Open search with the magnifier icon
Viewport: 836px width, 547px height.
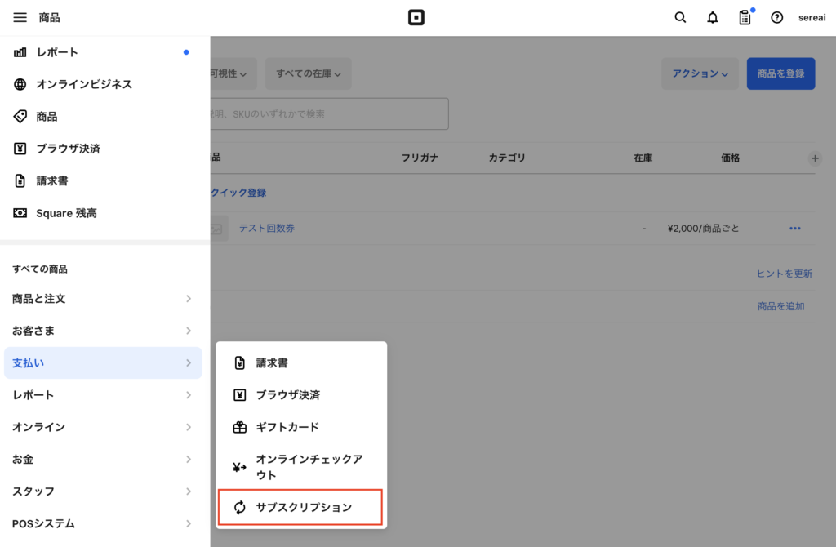[680, 17]
